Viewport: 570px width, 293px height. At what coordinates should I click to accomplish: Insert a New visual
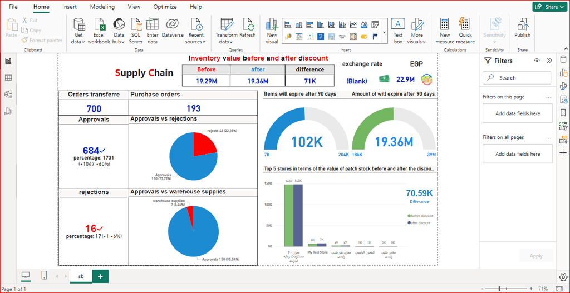272,31
